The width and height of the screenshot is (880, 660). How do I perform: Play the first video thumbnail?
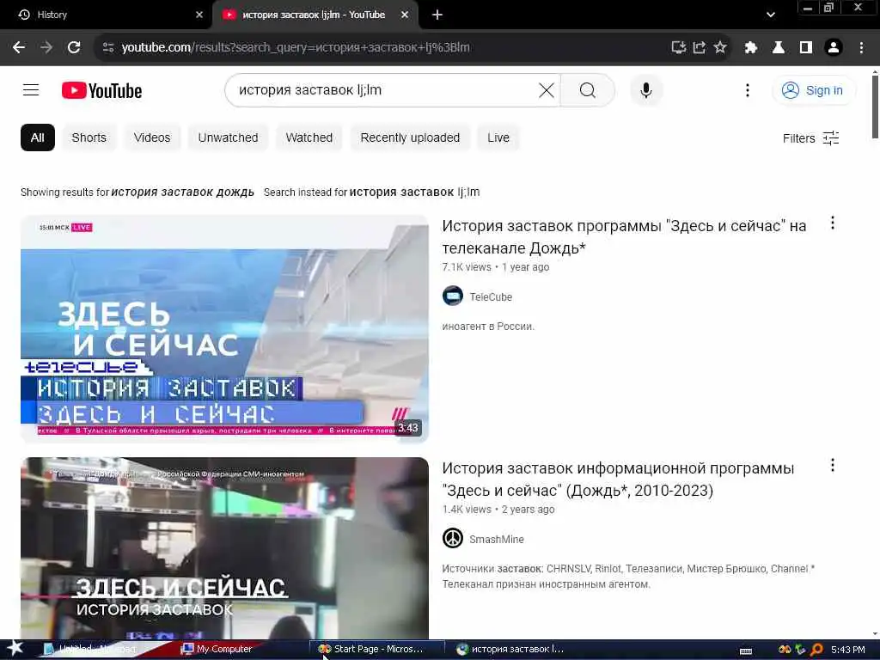(x=224, y=329)
